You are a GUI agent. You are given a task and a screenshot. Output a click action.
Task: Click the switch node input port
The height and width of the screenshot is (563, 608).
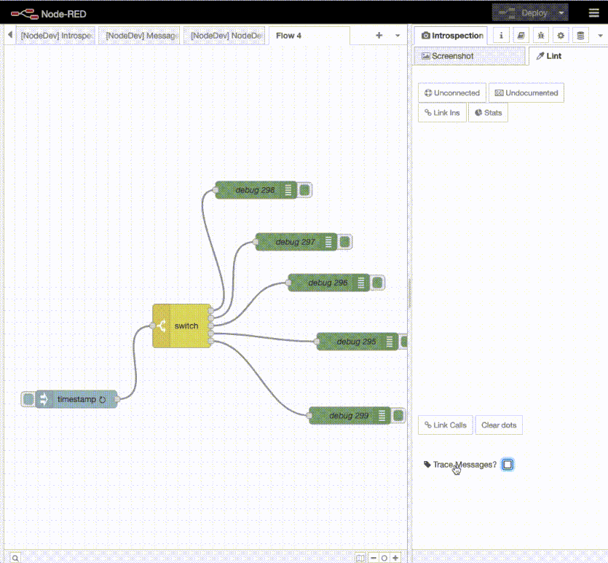[x=152, y=326]
